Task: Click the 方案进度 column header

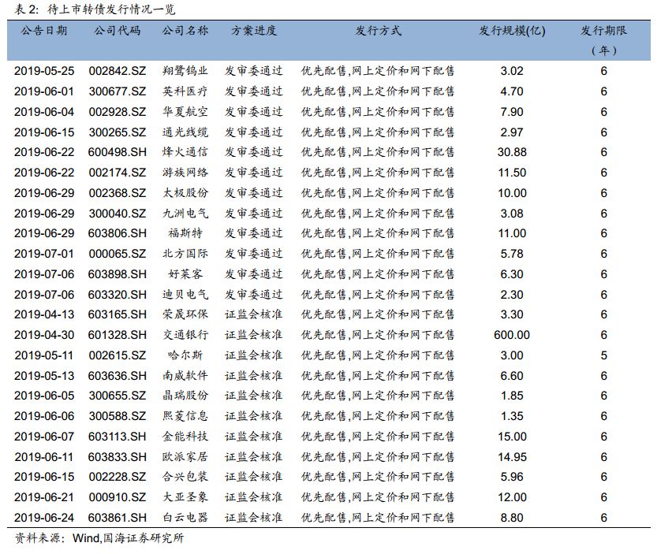Action: click(254, 31)
